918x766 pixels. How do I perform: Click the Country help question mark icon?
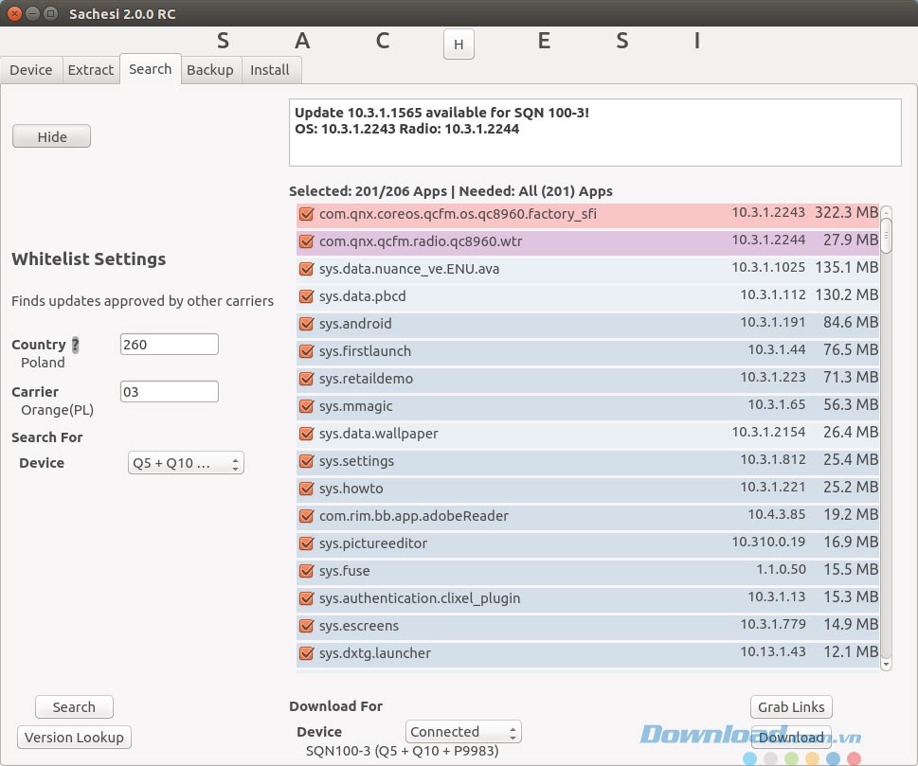[x=76, y=346]
